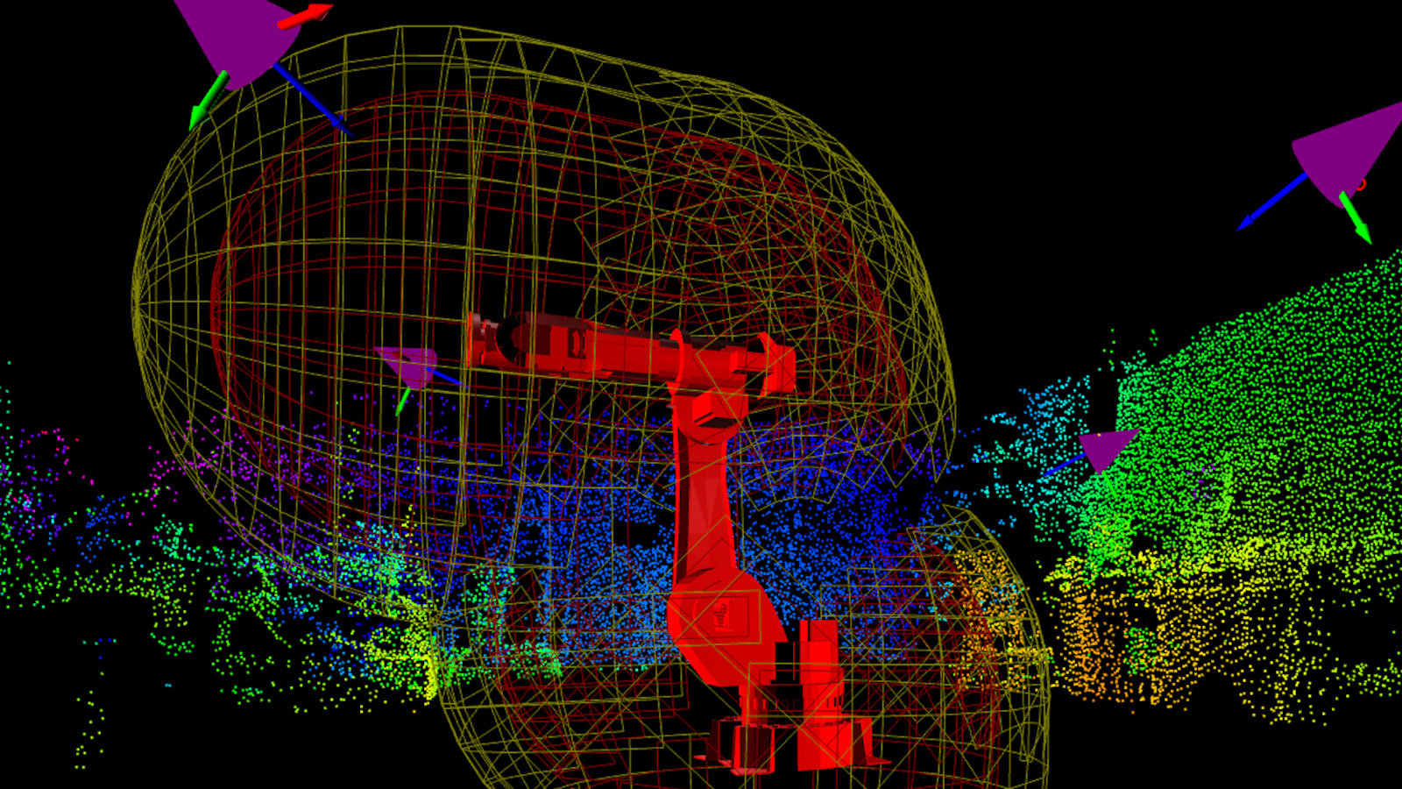
Task: Select the green axis arrow on top-left camera
Action: [x=208, y=101]
